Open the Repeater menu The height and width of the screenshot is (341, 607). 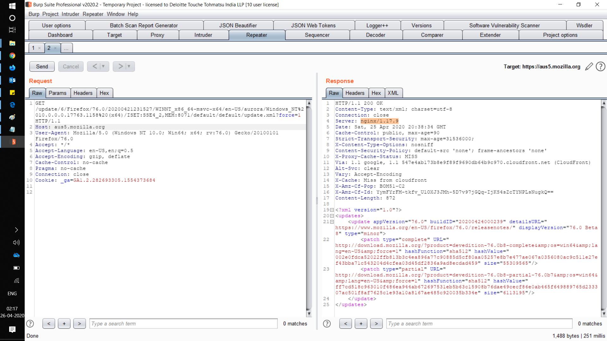click(93, 14)
